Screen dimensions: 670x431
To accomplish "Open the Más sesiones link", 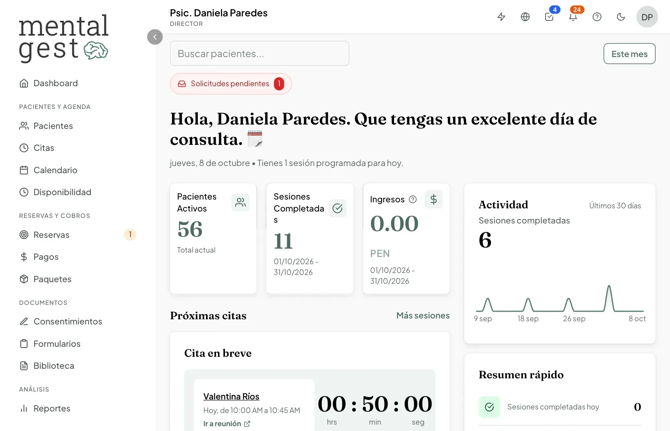I will click(x=423, y=315).
